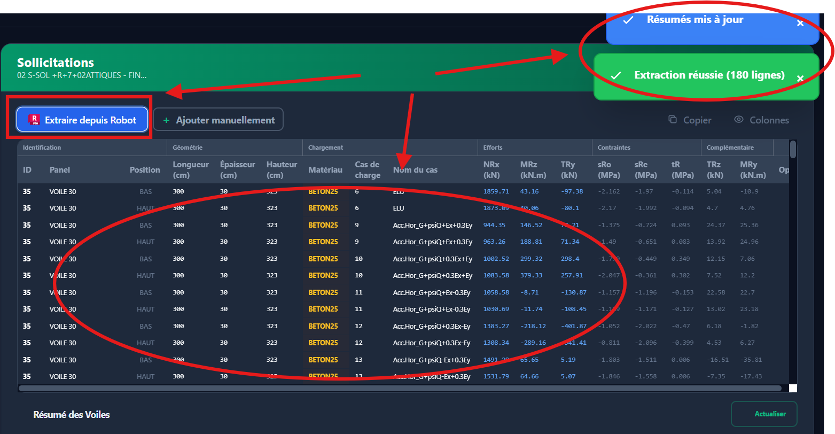Image resolution: width=835 pixels, height=434 pixels.
Task: Click the MRz cell showing 379.33
Action: (x=531, y=275)
